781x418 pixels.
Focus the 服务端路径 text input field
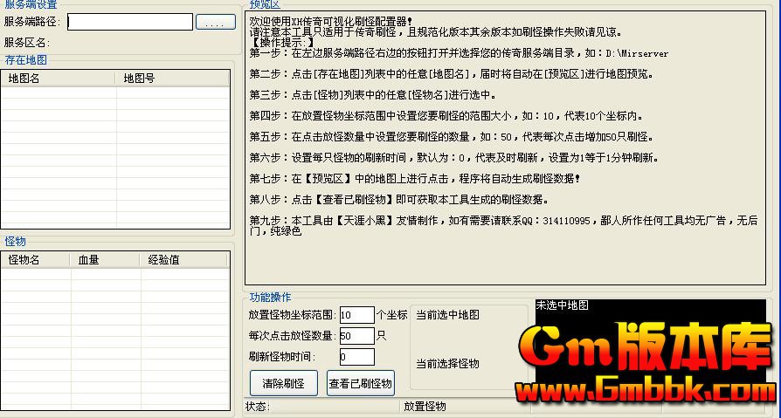pos(130,22)
